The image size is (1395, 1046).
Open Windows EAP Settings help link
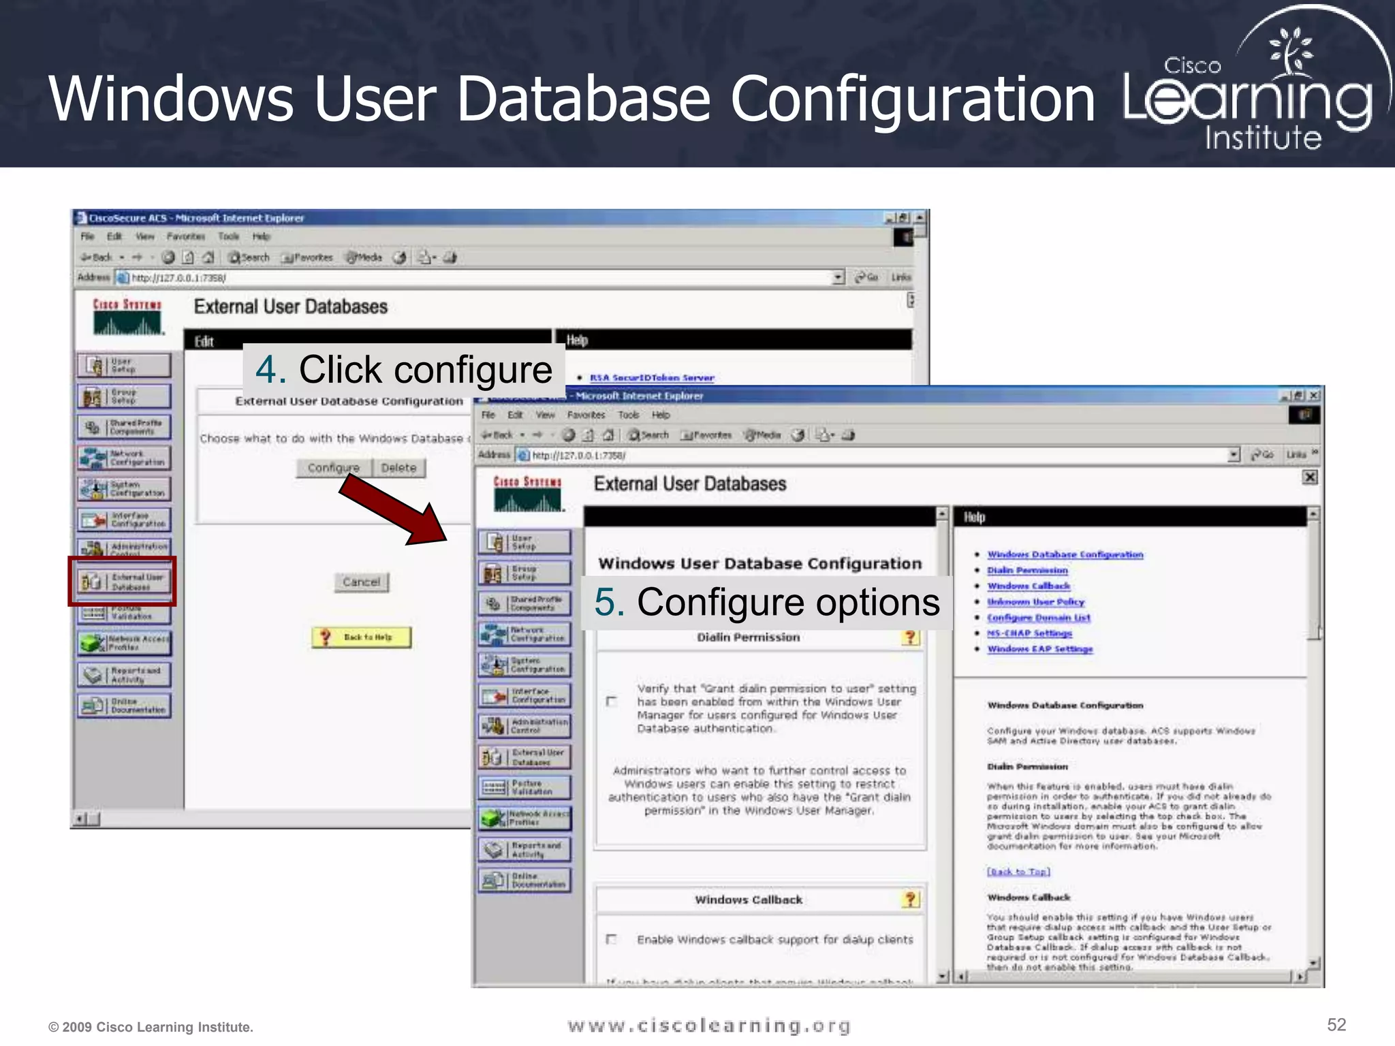pos(1040,649)
